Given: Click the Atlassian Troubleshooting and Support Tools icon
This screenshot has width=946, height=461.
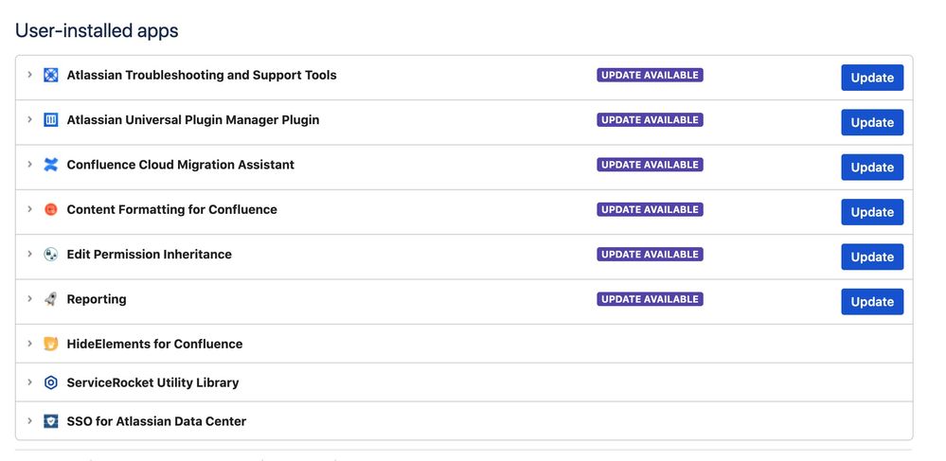Looking at the screenshot, I should click(x=51, y=76).
